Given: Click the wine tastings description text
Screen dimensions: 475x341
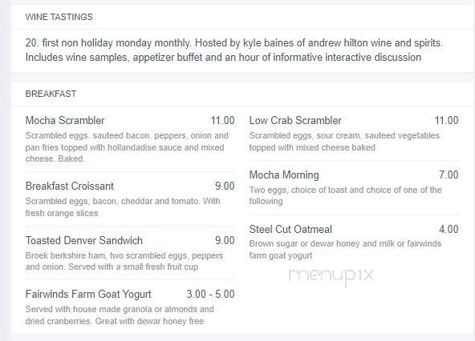Looking at the screenshot, I should (234, 50).
